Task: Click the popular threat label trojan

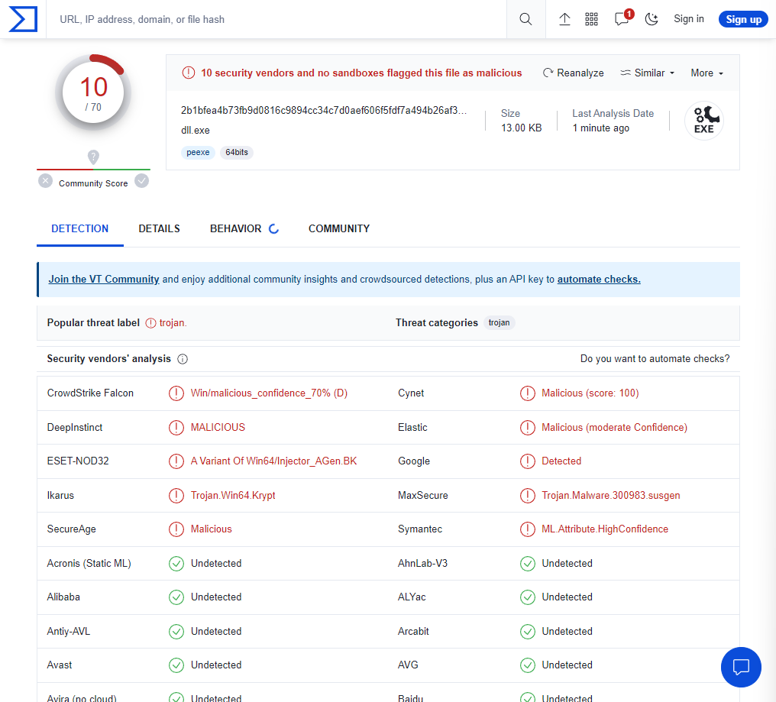Action: 172,323
